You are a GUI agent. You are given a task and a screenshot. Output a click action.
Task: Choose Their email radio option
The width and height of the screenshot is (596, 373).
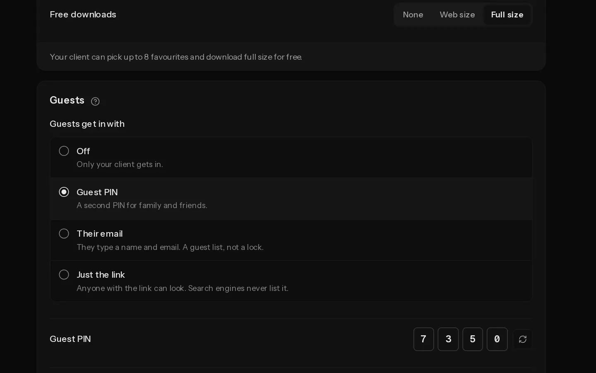(64, 233)
